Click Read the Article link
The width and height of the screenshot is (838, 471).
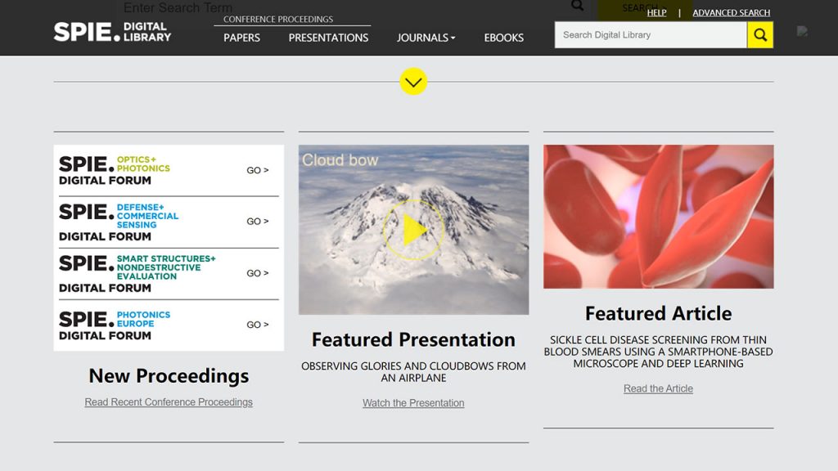coord(658,388)
